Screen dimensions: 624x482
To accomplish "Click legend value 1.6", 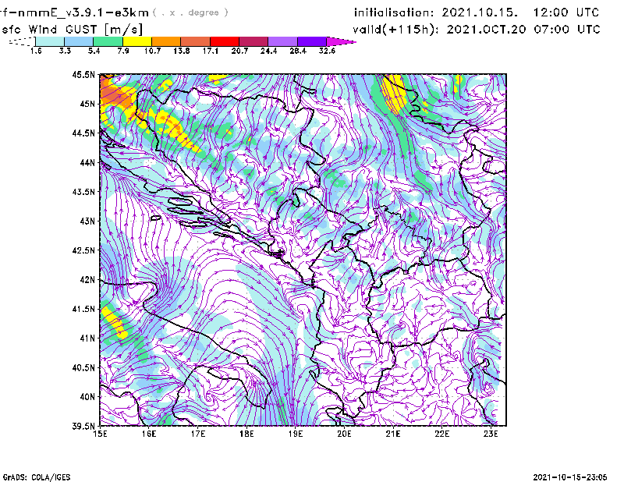I will point(36,51).
